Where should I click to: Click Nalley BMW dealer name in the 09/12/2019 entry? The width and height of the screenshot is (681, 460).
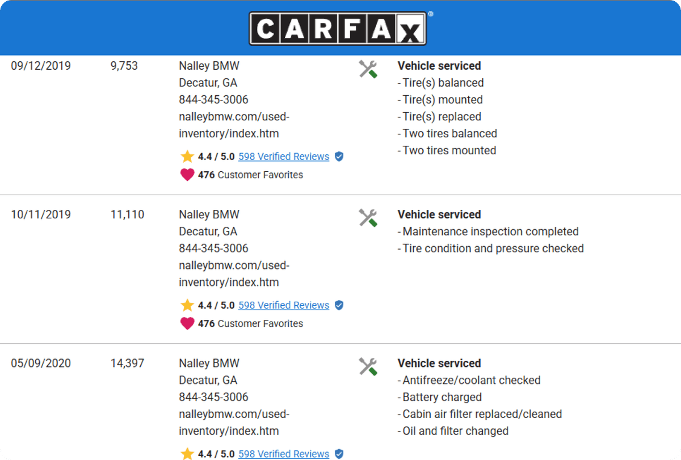pyautogui.click(x=209, y=66)
